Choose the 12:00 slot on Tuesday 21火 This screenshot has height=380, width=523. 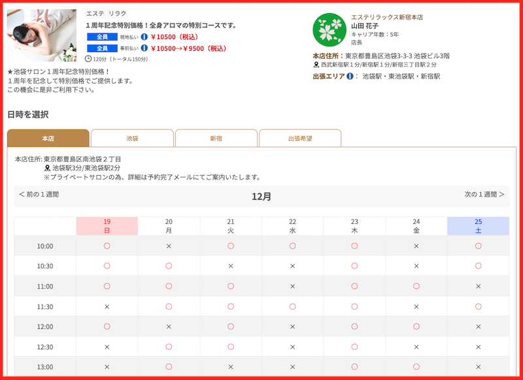231,325
